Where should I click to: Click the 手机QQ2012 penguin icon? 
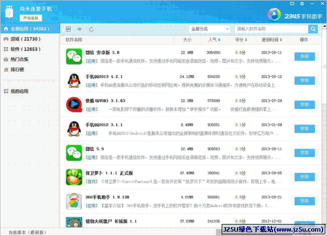coord(74,129)
